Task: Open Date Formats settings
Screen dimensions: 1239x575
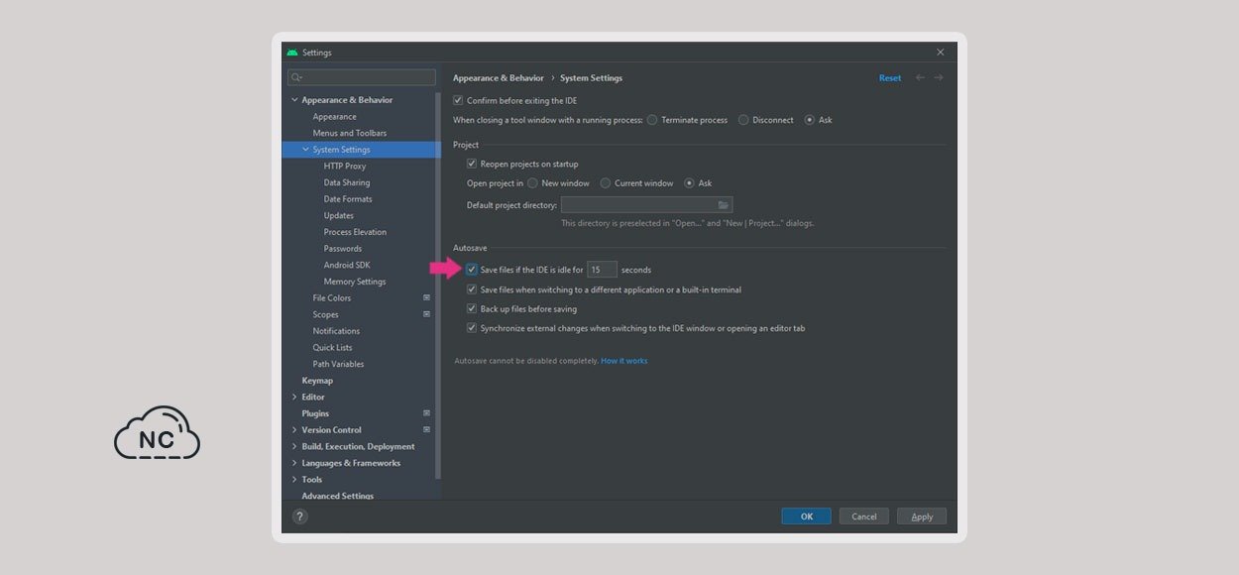Action: tap(348, 199)
